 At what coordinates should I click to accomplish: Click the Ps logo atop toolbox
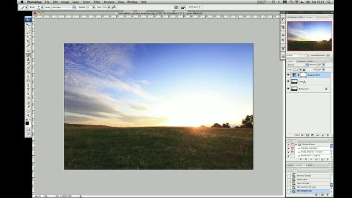(28, 20)
